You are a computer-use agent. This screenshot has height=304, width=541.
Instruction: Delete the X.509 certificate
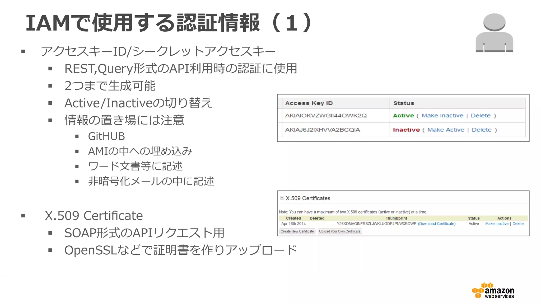pyautogui.click(x=518, y=224)
